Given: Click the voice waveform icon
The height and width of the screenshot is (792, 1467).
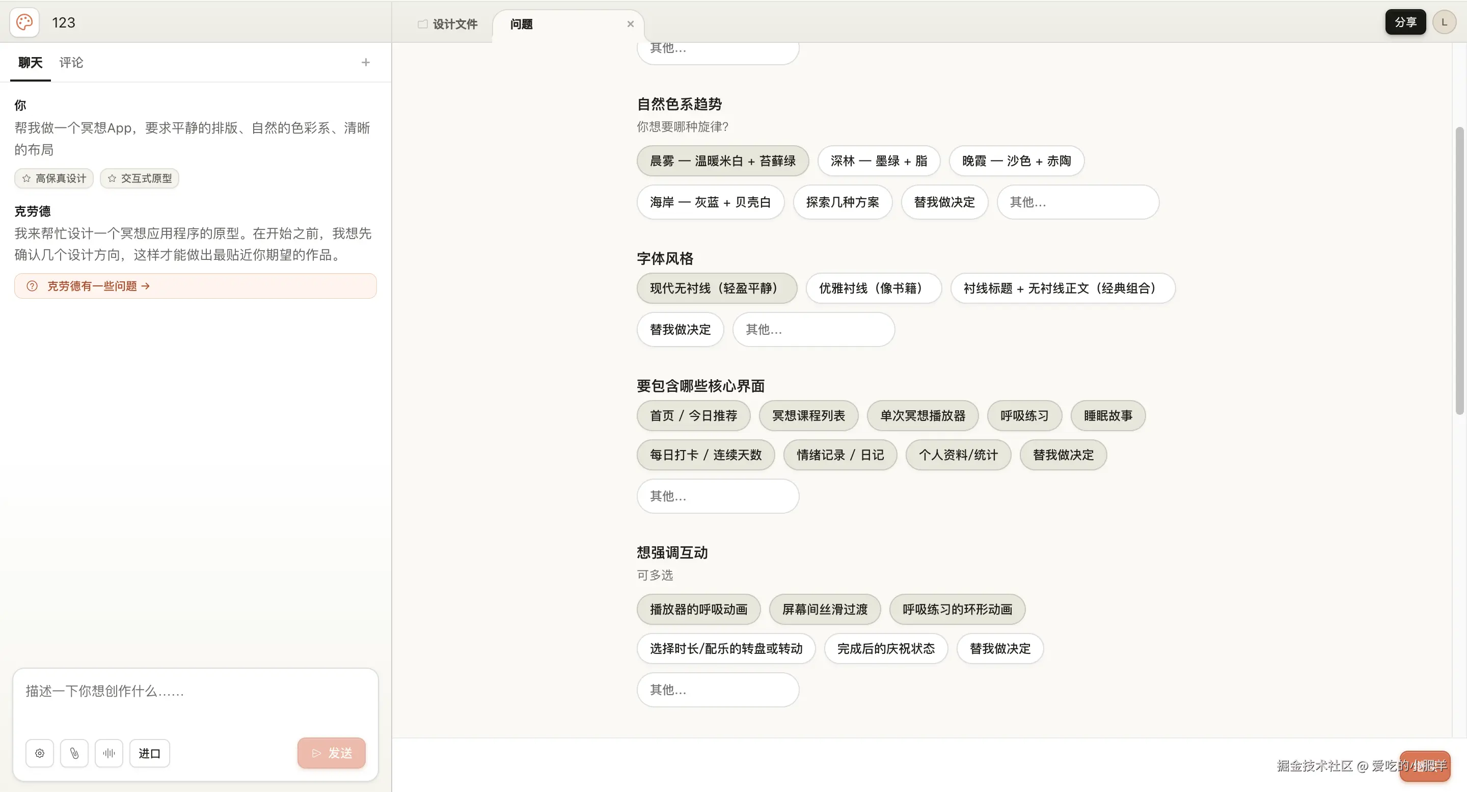Looking at the screenshot, I should (109, 753).
